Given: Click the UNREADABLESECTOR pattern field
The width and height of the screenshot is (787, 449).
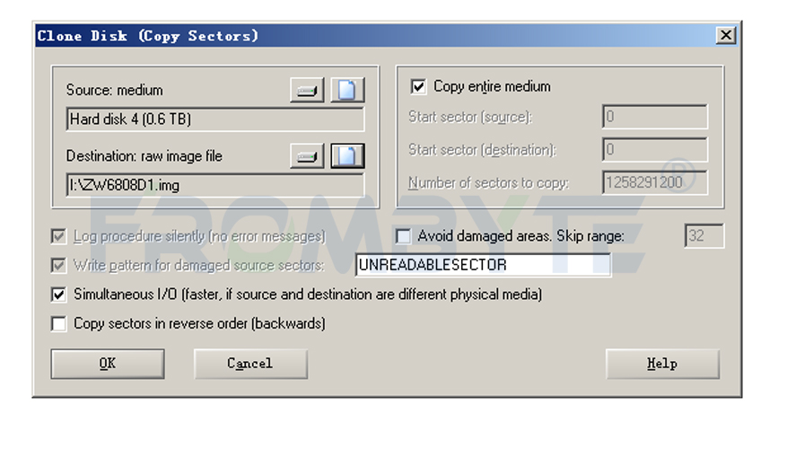Looking at the screenshot, I should [x=483, y=265].
